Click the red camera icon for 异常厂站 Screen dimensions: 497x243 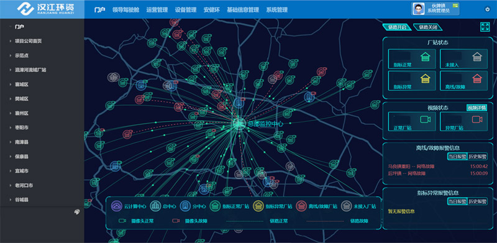(477, 119)
